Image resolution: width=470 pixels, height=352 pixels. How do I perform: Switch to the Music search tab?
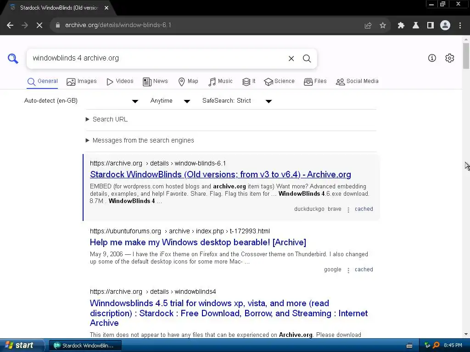pos(220,82)
